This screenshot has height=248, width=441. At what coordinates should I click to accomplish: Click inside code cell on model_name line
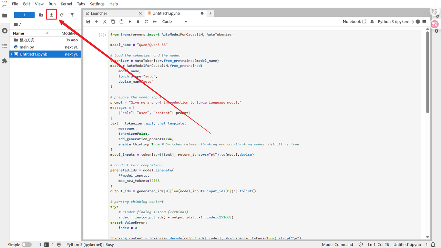click(139, 45)
